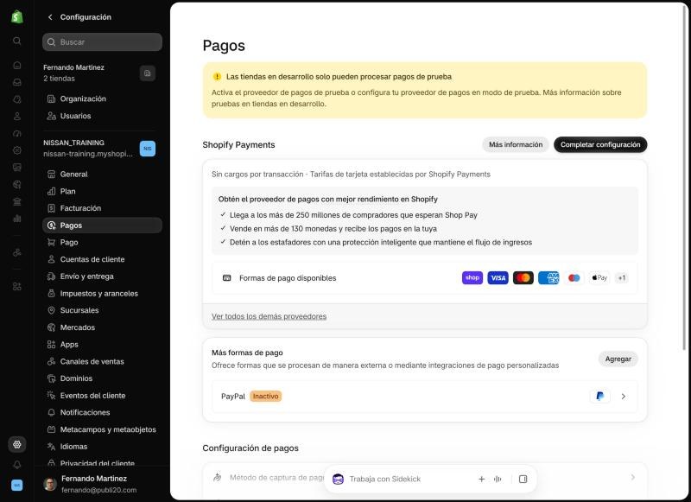The image size is (691, 502).
Task: Open Metacampos y metaobjetos settings
Action: click(x=102, y=429)
